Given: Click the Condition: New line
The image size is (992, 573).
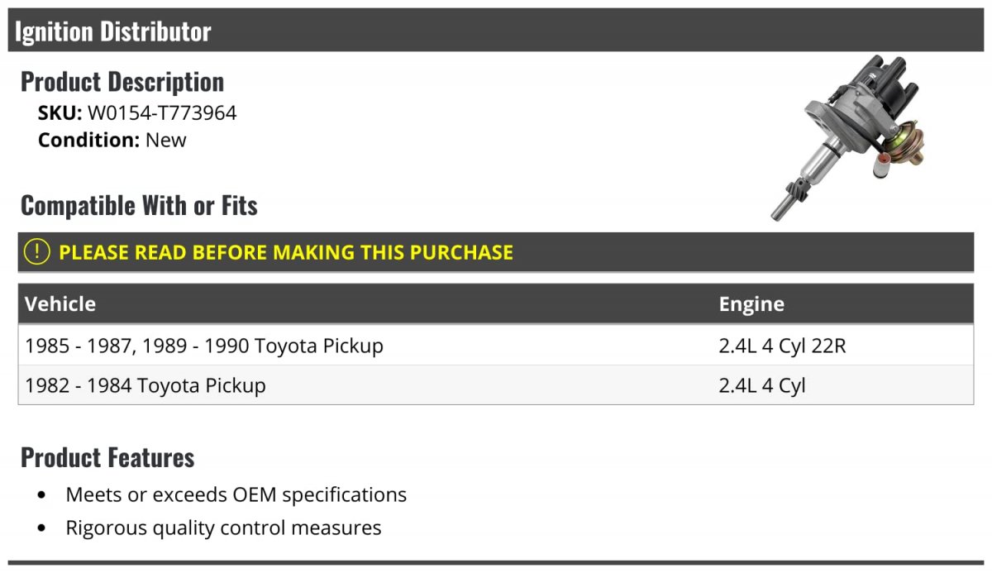Looking at the screenshot, I should pyautogui.click(x=112, y=140).
